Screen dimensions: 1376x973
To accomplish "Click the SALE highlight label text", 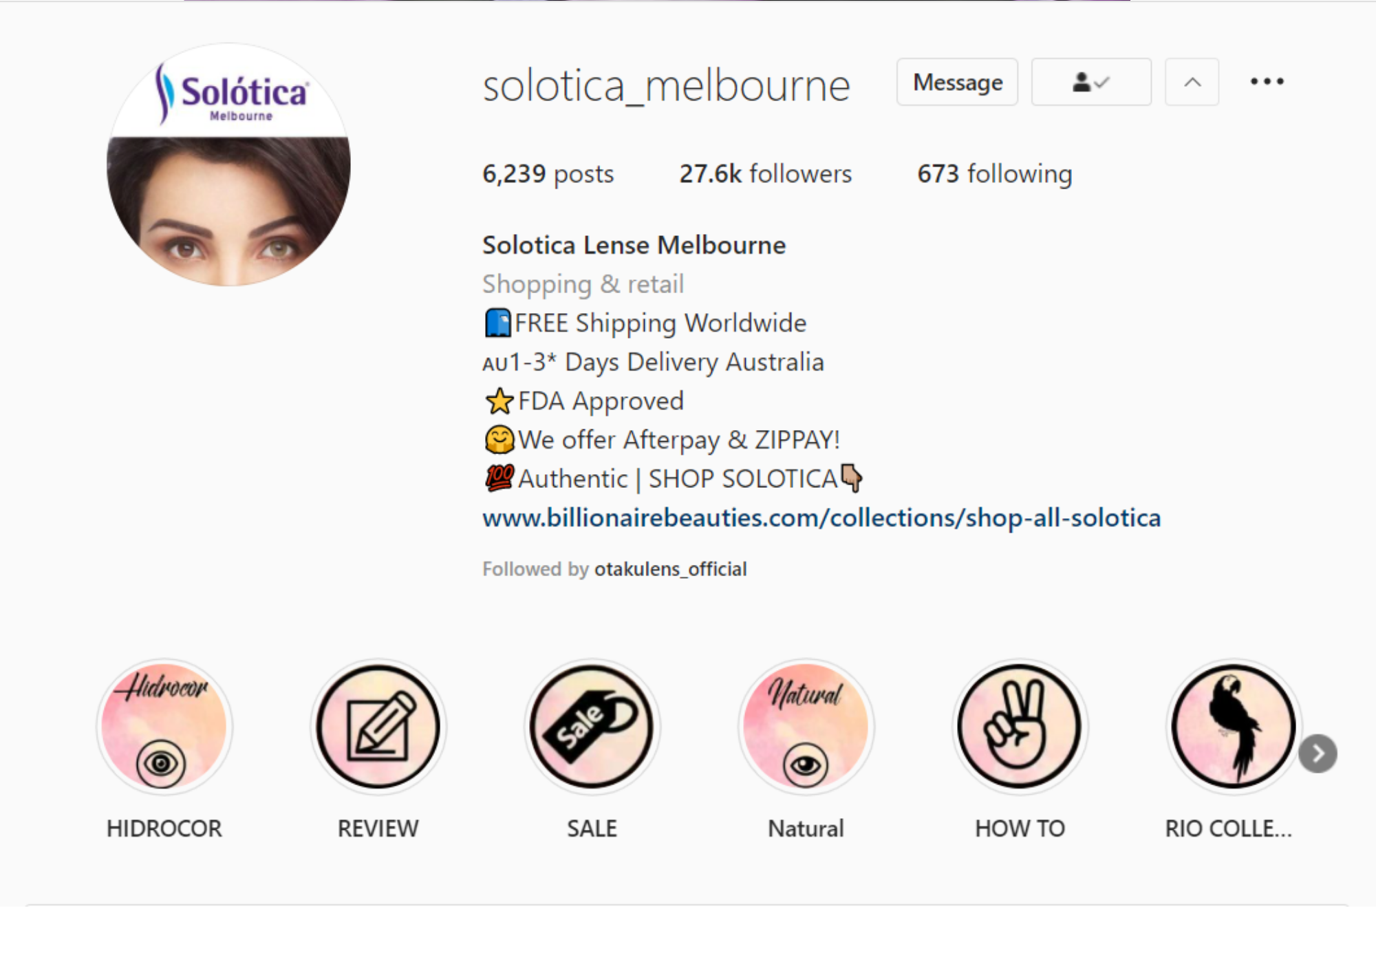I will [592, 828].
